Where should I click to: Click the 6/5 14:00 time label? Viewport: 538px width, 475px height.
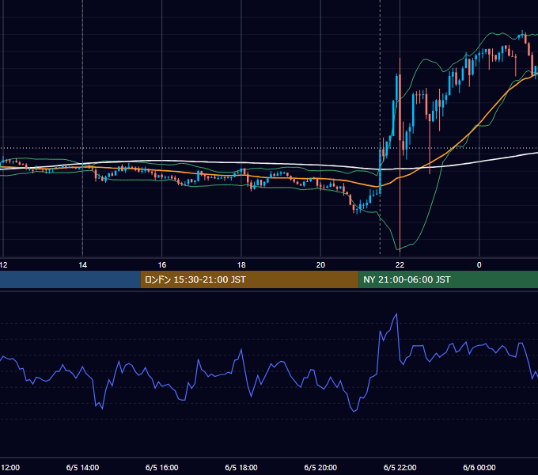point(82,467)
